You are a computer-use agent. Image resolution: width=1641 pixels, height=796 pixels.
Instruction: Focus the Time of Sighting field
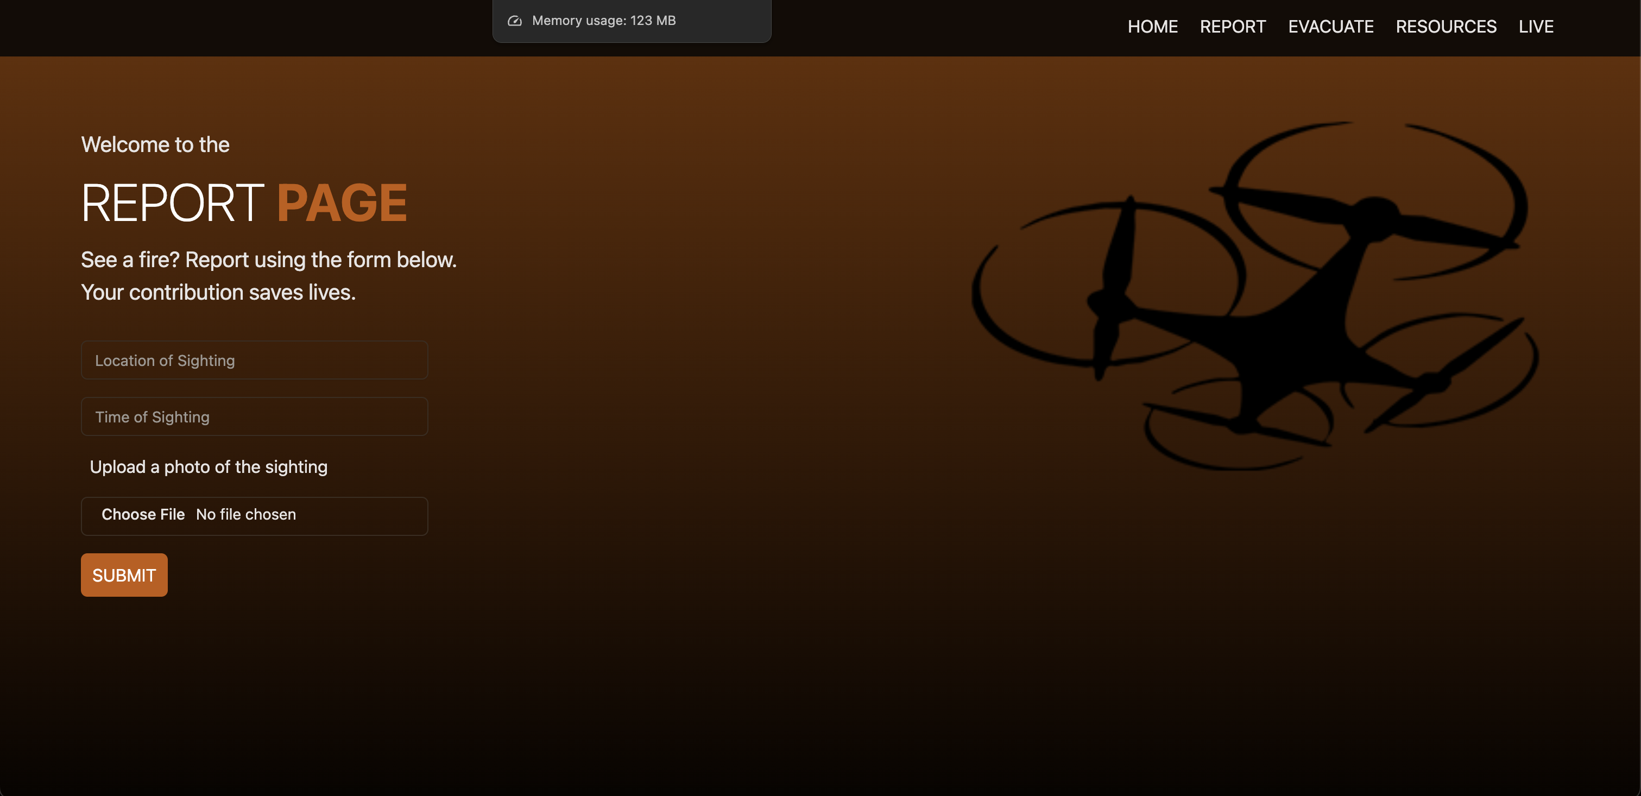[254, 417]
